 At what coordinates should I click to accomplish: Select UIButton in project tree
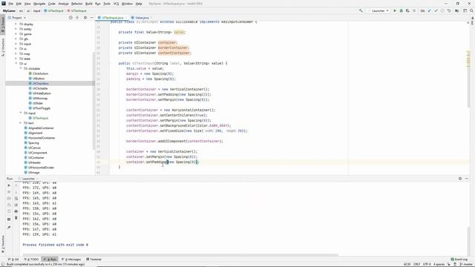pos(39,79)
